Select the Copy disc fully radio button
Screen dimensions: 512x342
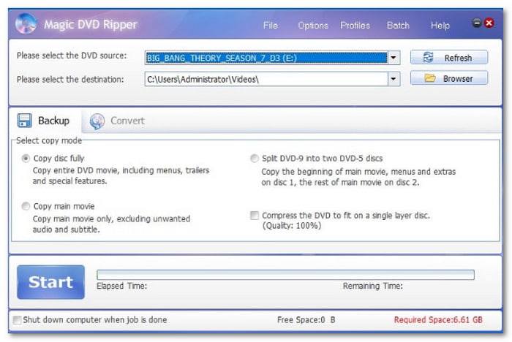coord(26,159)
